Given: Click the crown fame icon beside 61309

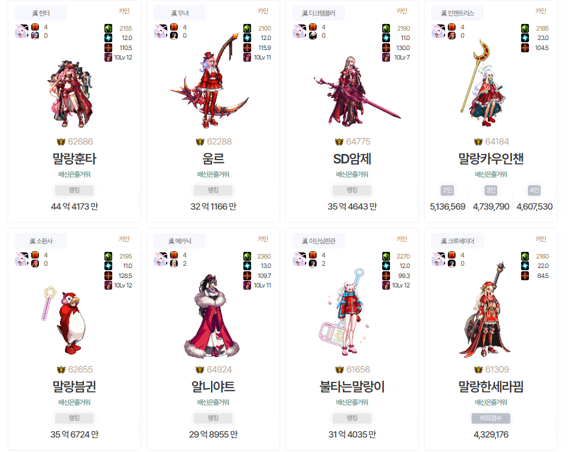Looking at the screenshot, I should pyautogui.click(x=478, y=370).
